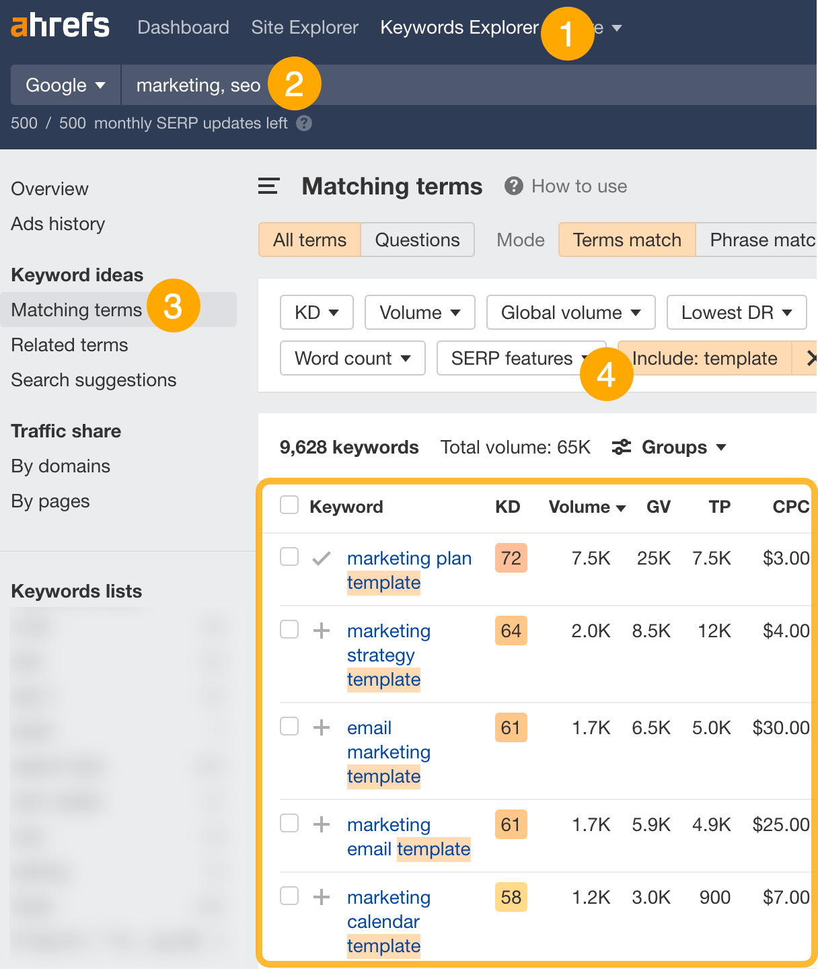This screenshot has width=818, height=969.
Task: Switch to the Questions tab
Action: [x=417, y=240]
